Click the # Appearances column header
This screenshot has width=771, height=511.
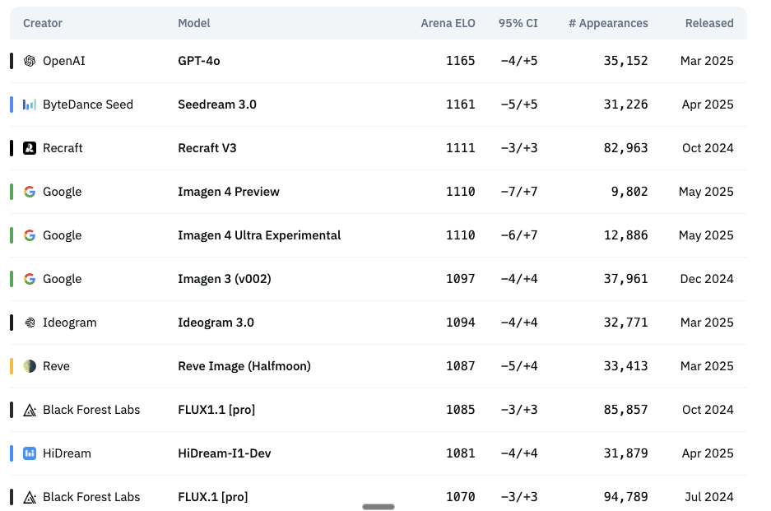(607, 23)
